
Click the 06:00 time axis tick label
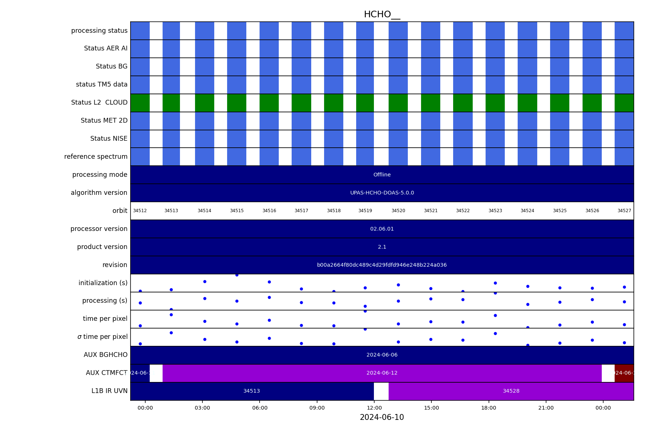pyautogui.click(x=260, y=408)
